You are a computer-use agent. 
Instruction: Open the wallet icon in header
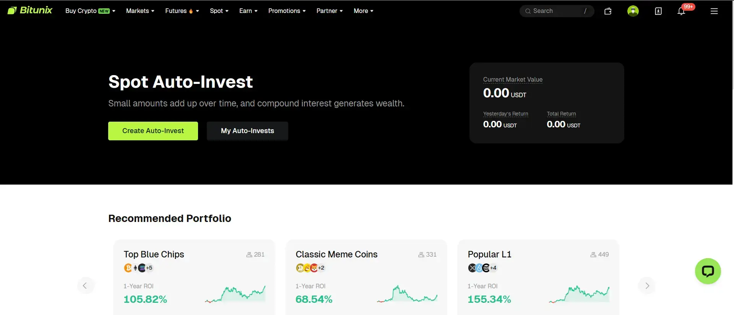click(x=608, y=11)
